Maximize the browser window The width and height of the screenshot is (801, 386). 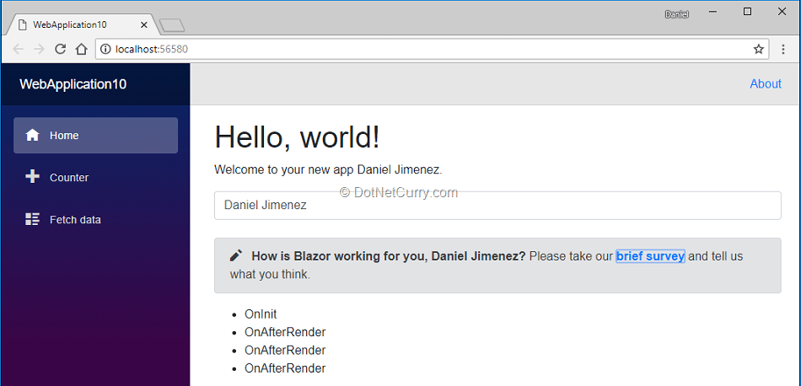(747, 13)
